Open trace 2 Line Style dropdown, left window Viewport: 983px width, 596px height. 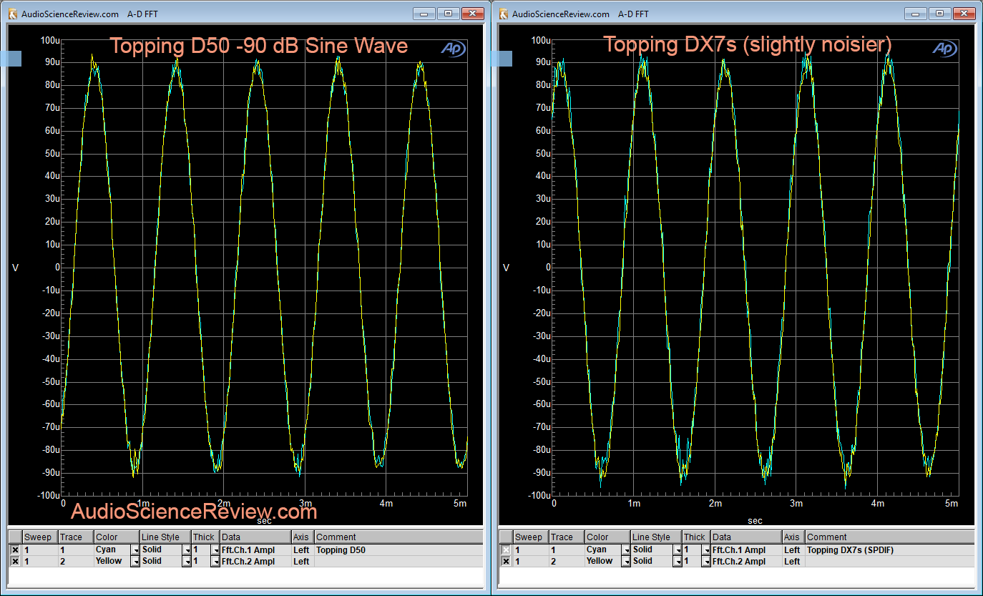(187, 562)
